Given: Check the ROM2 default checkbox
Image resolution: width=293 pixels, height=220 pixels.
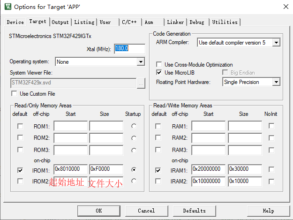Looking at the screenshot, I should tap(20, 138).
